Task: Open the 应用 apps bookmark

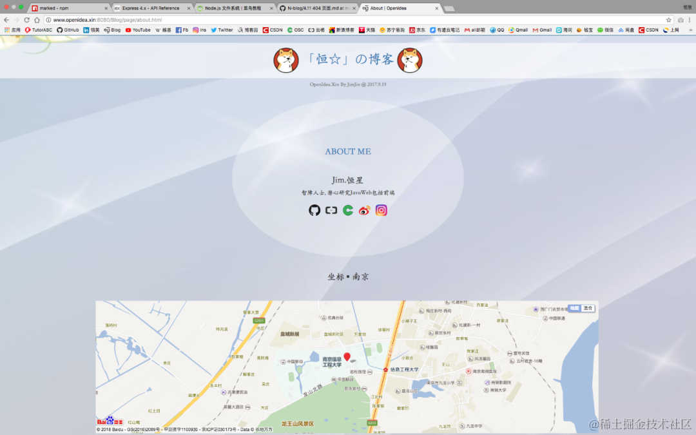Action: 12,30
